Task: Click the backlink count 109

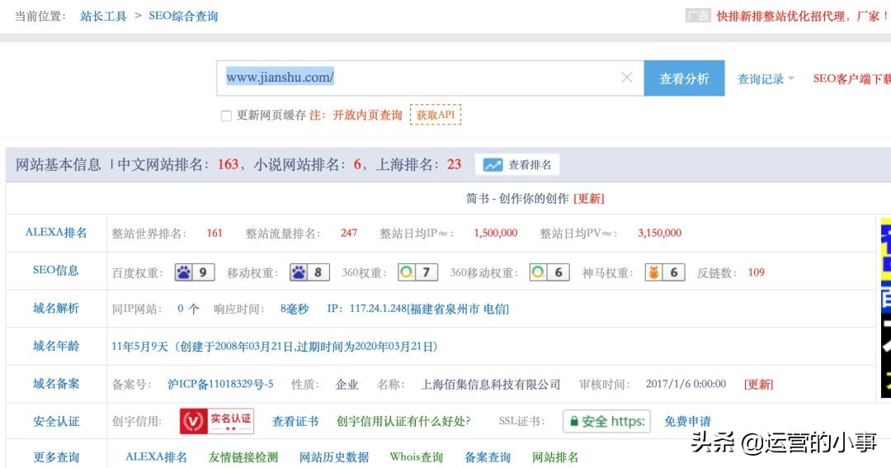Action: tap(756, 272)
